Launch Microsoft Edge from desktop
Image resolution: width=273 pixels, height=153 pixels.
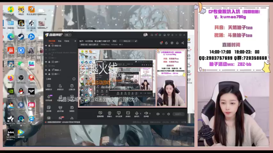11,38
